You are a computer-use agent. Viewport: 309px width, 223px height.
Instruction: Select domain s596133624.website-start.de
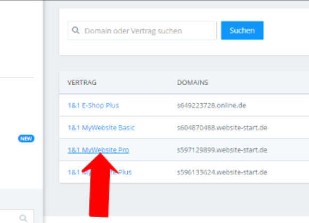[222, 172]
